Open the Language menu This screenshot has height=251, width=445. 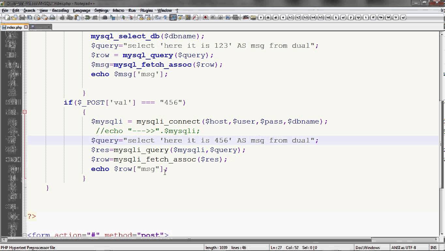coord(82,10)
